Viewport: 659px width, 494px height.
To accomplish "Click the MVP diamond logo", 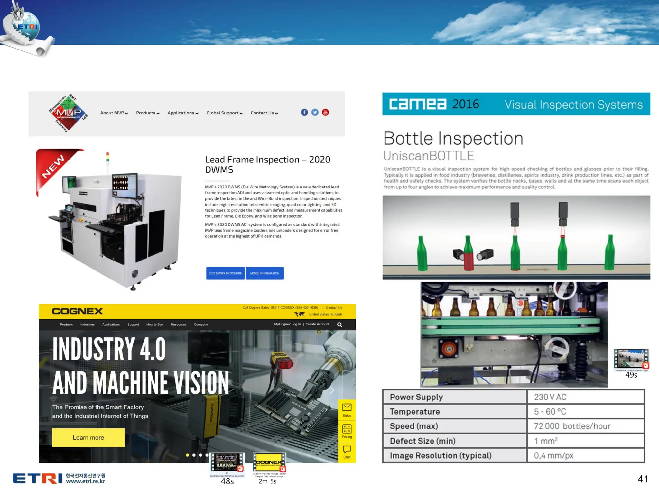I will point(68,113).
